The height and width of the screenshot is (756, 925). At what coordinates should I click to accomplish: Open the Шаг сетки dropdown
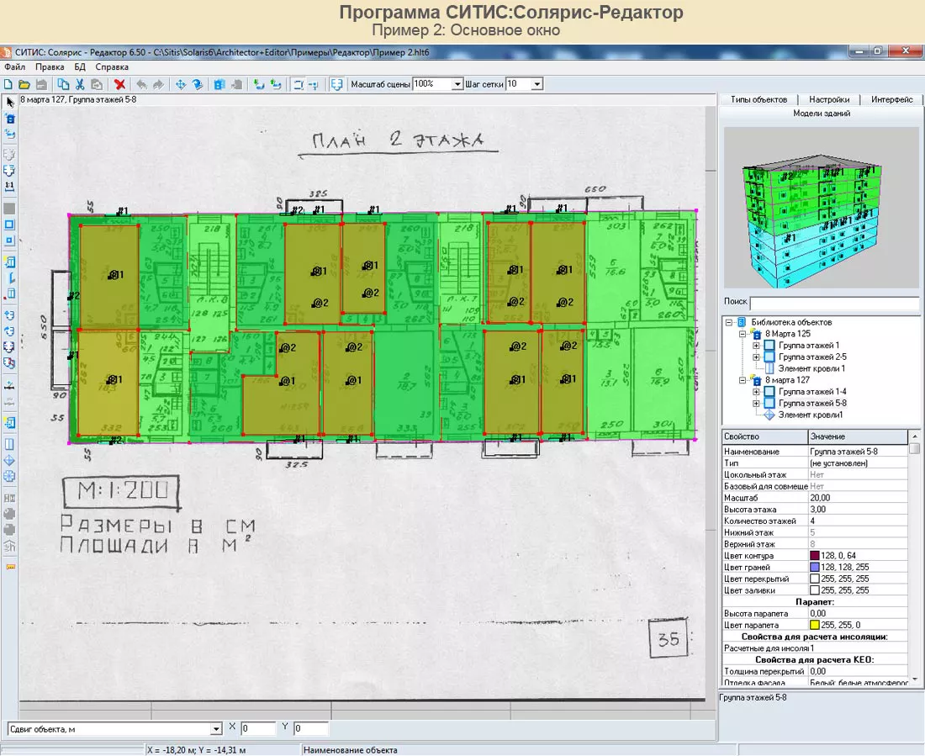point(537,84)
